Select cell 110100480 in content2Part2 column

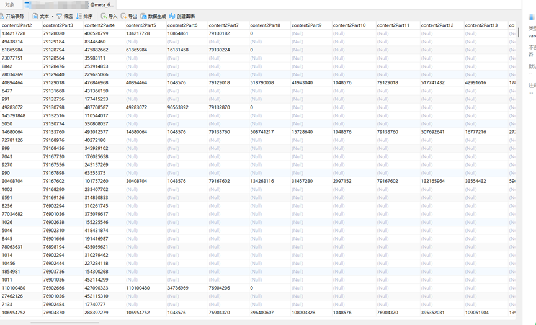click(14, 288)
